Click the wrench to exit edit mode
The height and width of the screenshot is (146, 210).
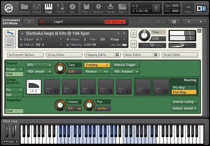coord(10,33)
